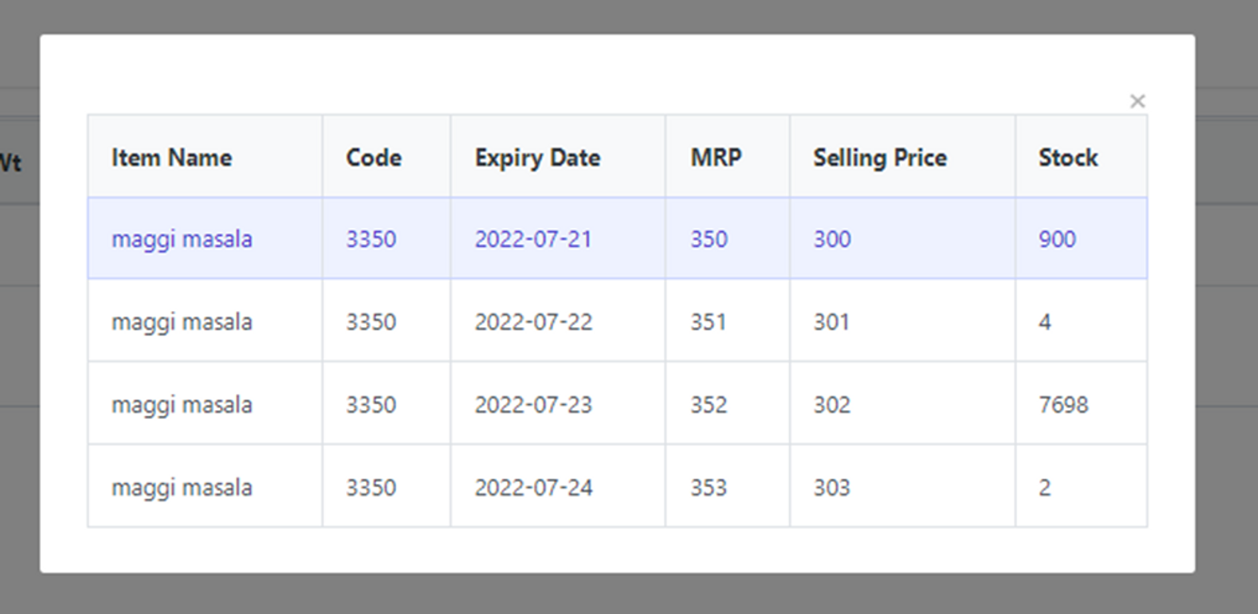Click stock value 7698
The width and height of the screenshot is (1258, 614).
pos(1063,405)
